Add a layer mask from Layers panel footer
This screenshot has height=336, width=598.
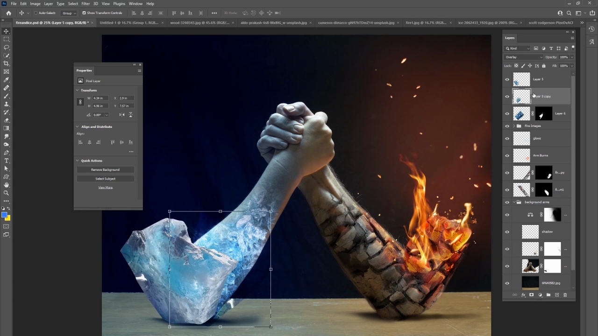click(531, 295)
